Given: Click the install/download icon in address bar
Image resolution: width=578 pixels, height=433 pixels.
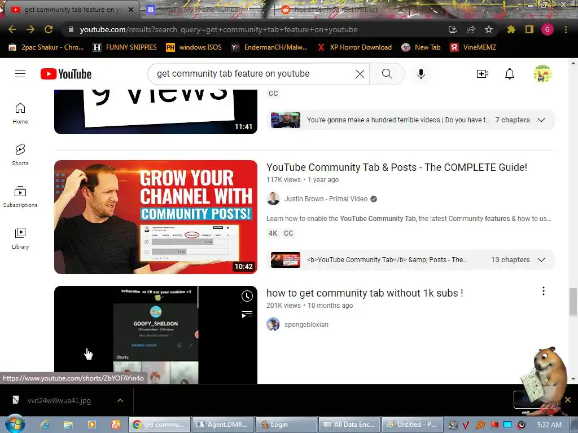Looking at the screenshot, I should (x=453, y=29).
